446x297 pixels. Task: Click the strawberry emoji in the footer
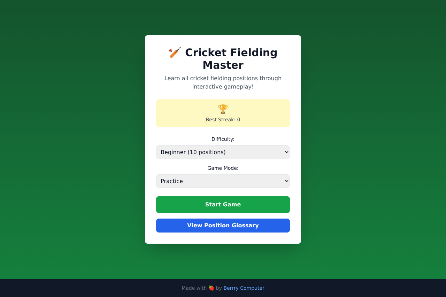click(x=211, y=288)
